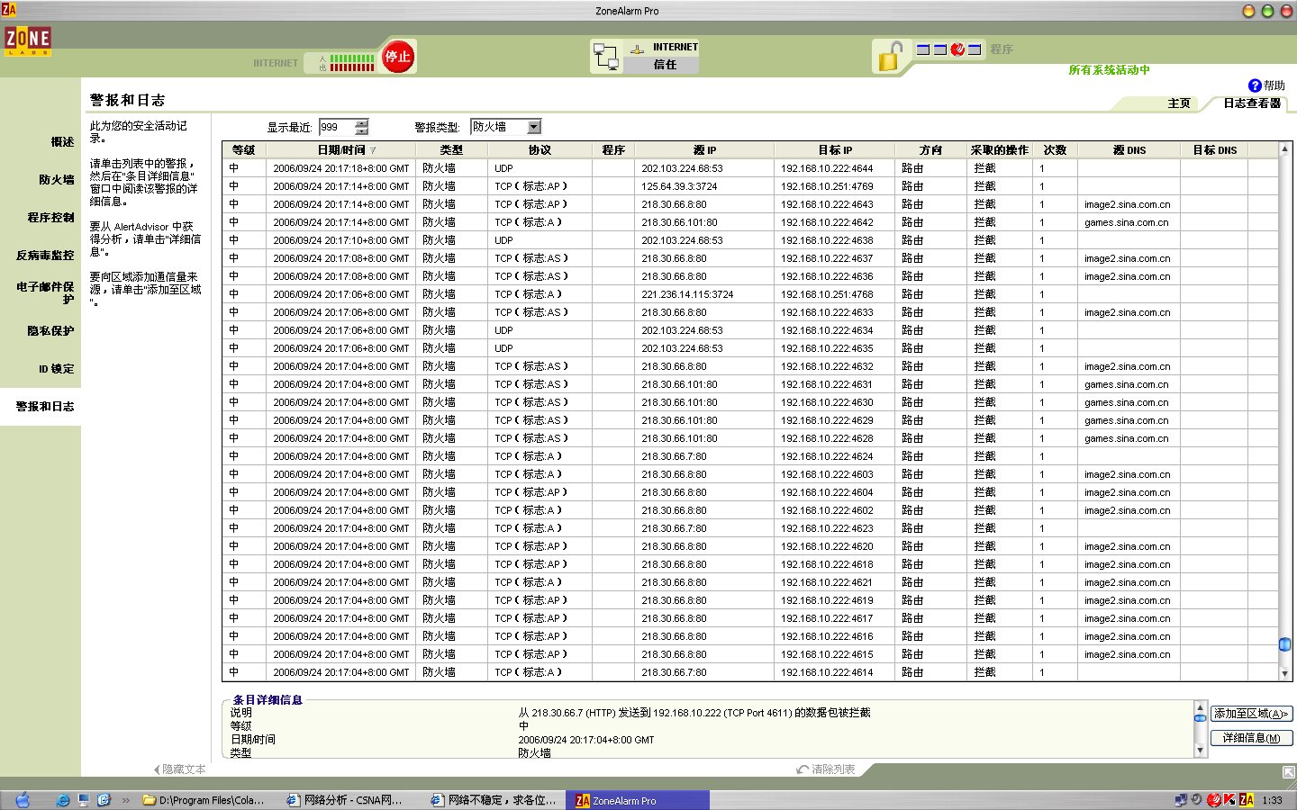
Task: Click the Internet lock padlock icon
Action: click(x=889, y=57)
